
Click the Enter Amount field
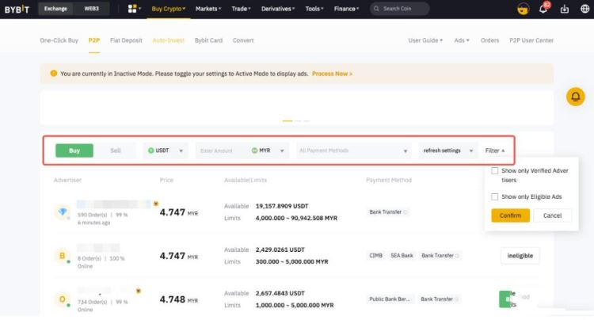pyautogui.click(x=222, y=150)
